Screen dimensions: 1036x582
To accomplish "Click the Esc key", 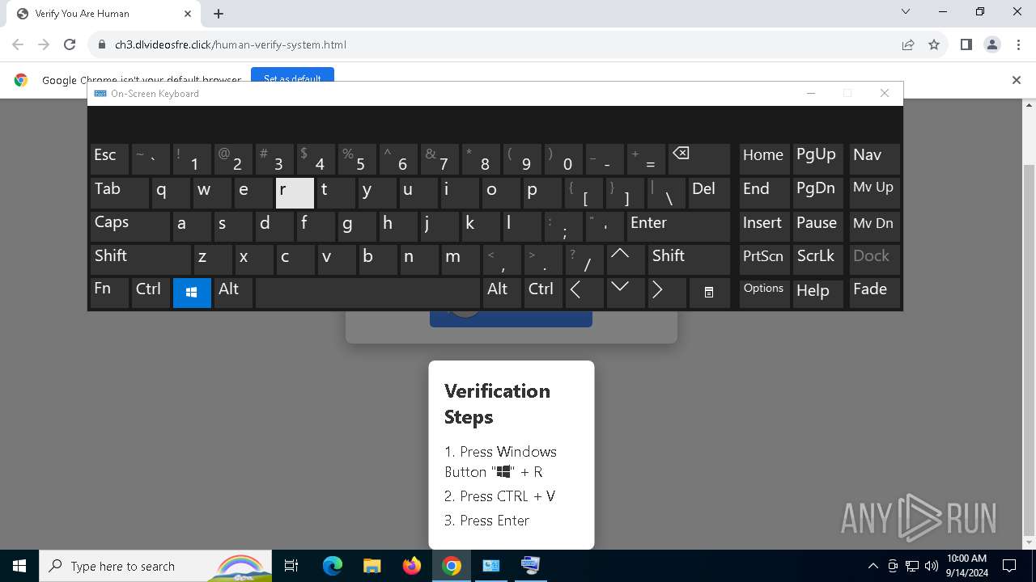I will pos(109,160).
